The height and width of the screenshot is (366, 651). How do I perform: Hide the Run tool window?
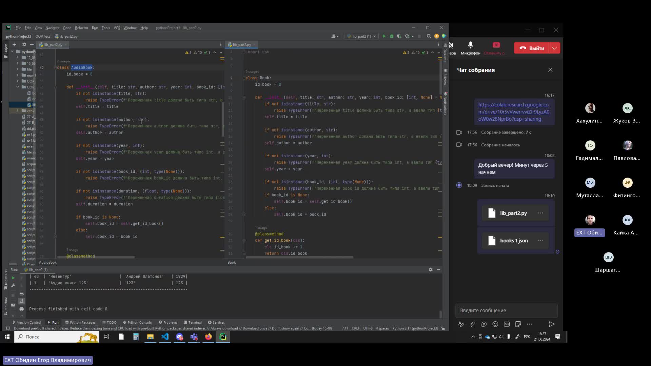[x=438, y=270]
